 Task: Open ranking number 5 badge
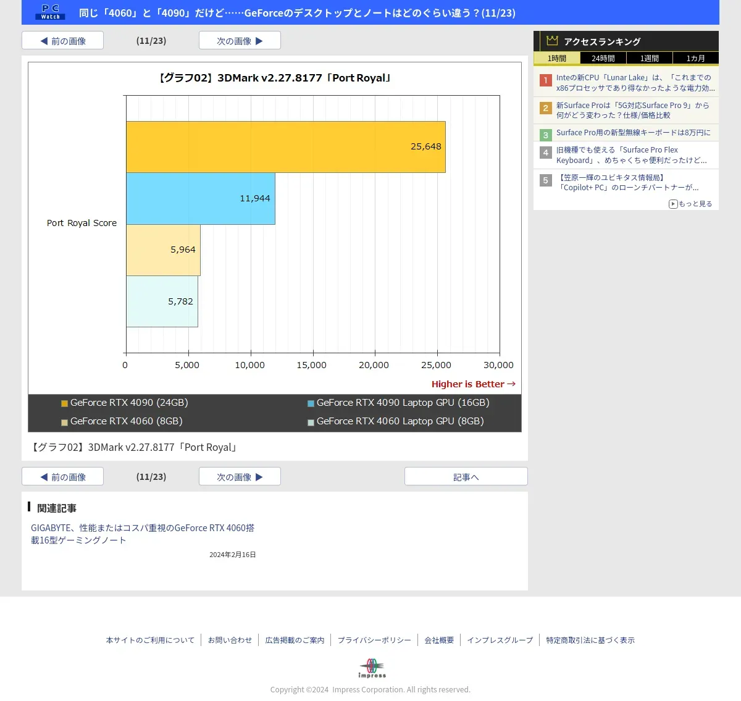pyautogui.click(x=546, y=180)
